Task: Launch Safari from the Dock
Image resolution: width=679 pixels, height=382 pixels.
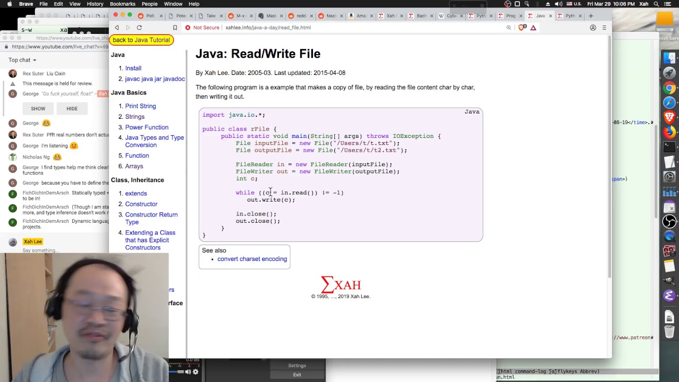Action: [669, 102]
